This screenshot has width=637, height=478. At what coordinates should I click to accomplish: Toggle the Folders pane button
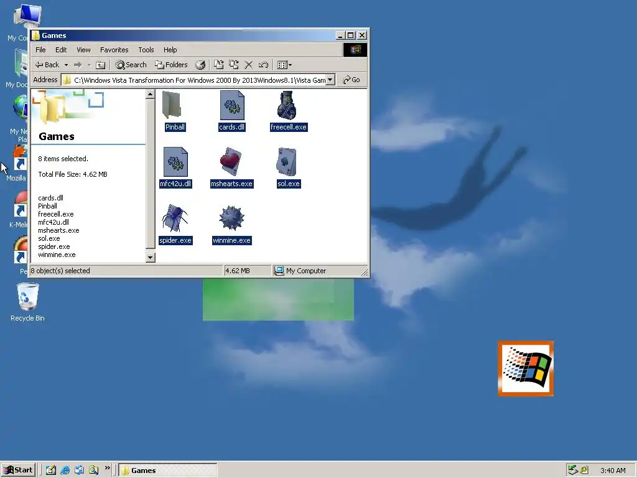coord(171,65)
